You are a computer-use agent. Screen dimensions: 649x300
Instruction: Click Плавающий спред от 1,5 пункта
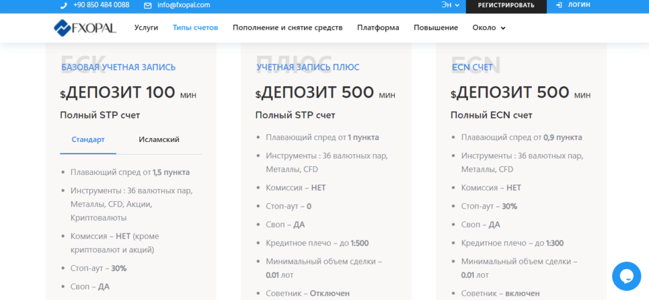[130, 173]
